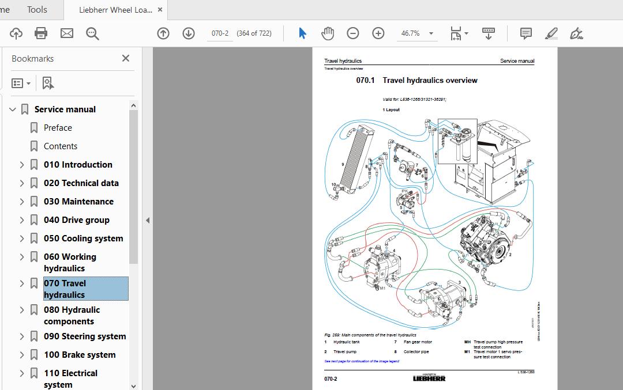Expand the 020 Technical data bookmark
This screenshot has width=623, height=390.
22,183
